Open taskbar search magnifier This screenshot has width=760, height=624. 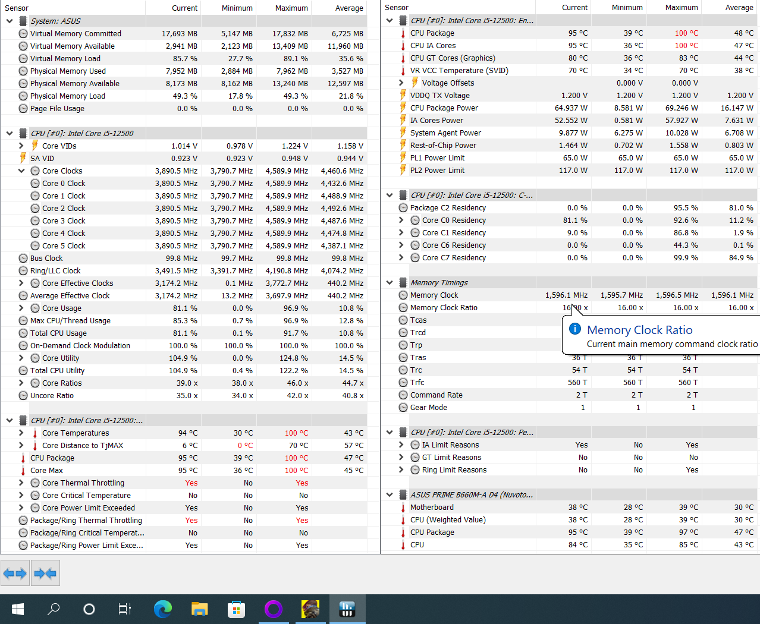point(54,609)
